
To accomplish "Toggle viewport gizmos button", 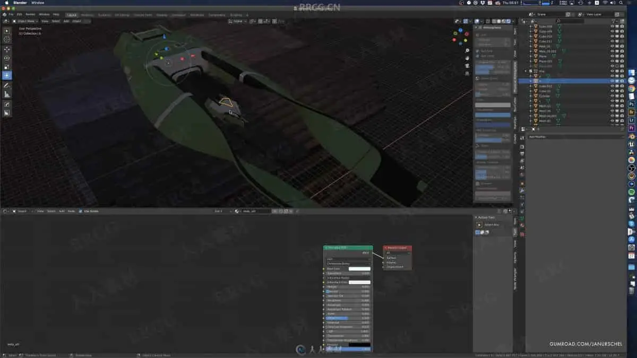I will (466, 21).
